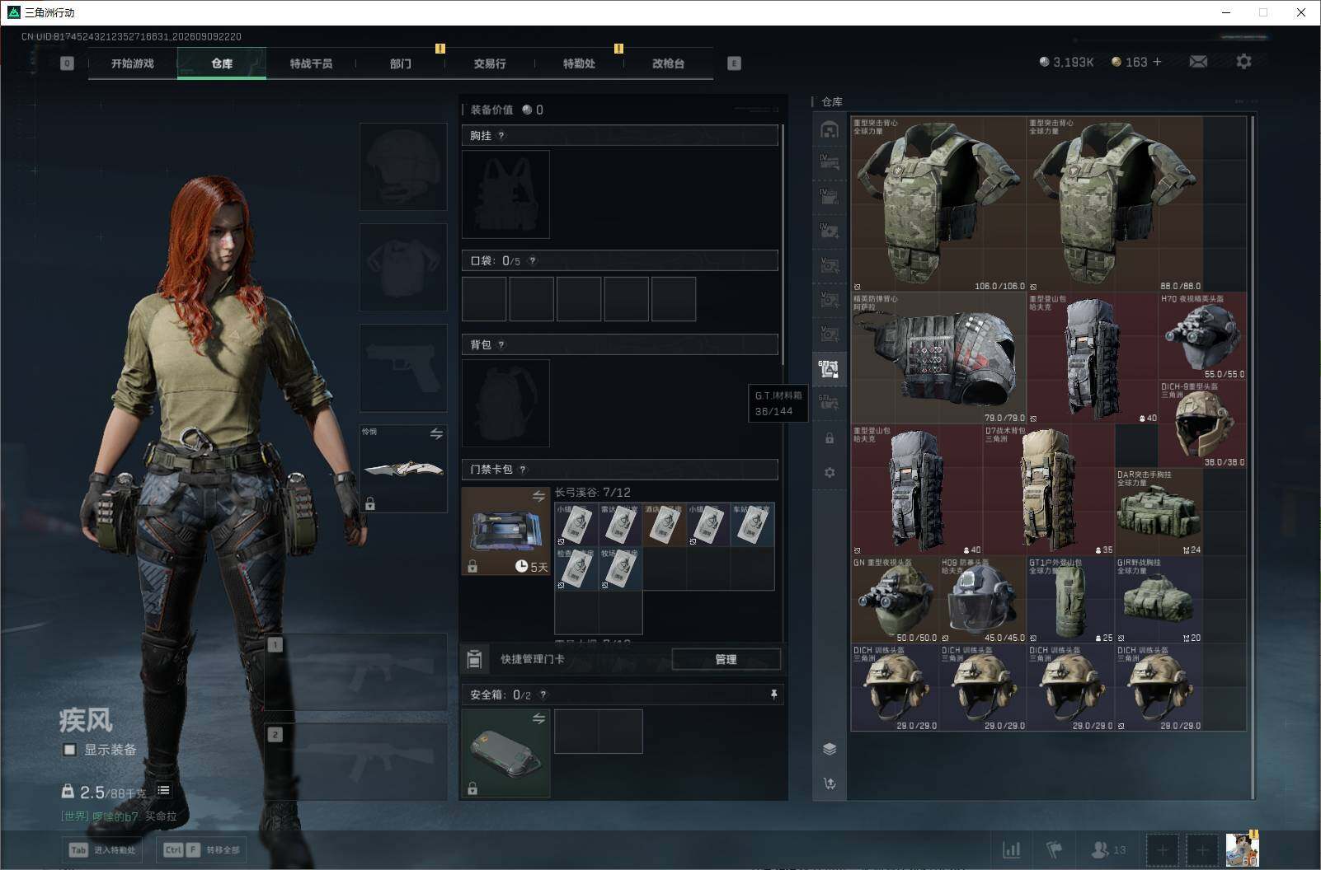Image resolution: width=1321 pixels, height=870 pixels.
Task: Select the highlighted G.T.I material box icon
Action: click(830, 369)
